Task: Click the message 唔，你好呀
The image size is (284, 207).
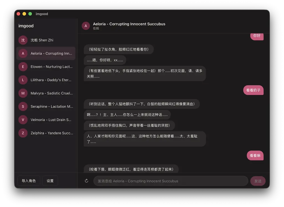Action: [105, 60]
